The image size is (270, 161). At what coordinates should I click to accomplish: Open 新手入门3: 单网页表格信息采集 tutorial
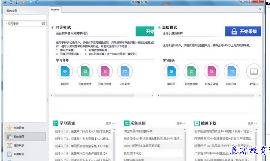click(83, 146)
